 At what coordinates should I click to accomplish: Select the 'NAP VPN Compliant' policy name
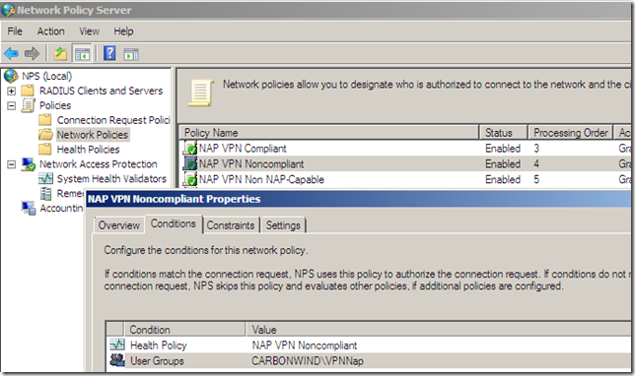coord(243,149)
